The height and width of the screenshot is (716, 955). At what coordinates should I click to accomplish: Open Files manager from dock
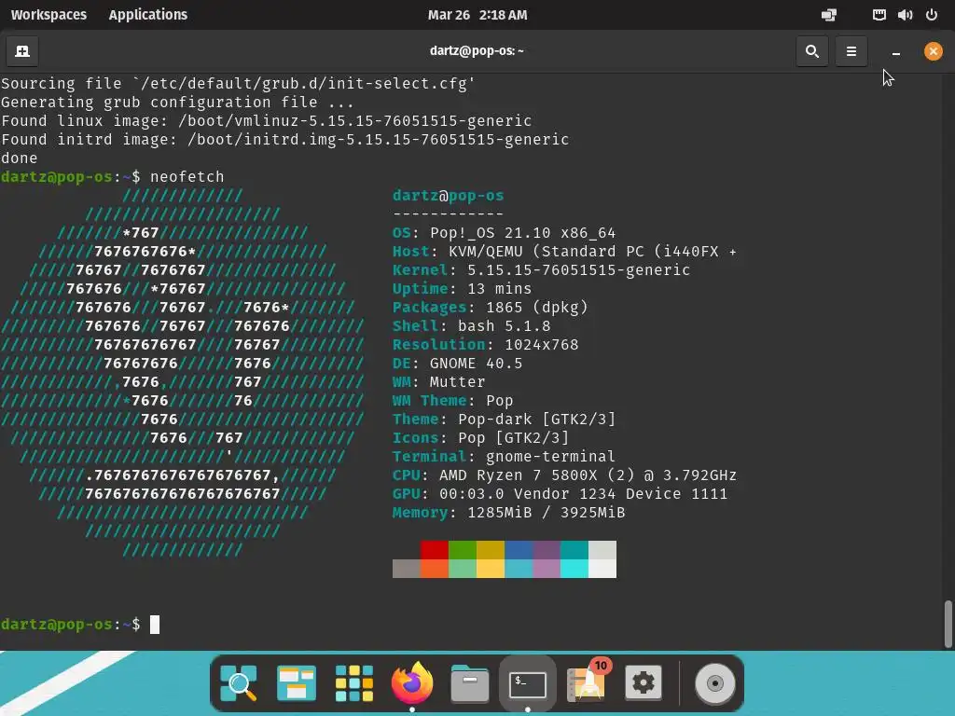pos(470,683)
